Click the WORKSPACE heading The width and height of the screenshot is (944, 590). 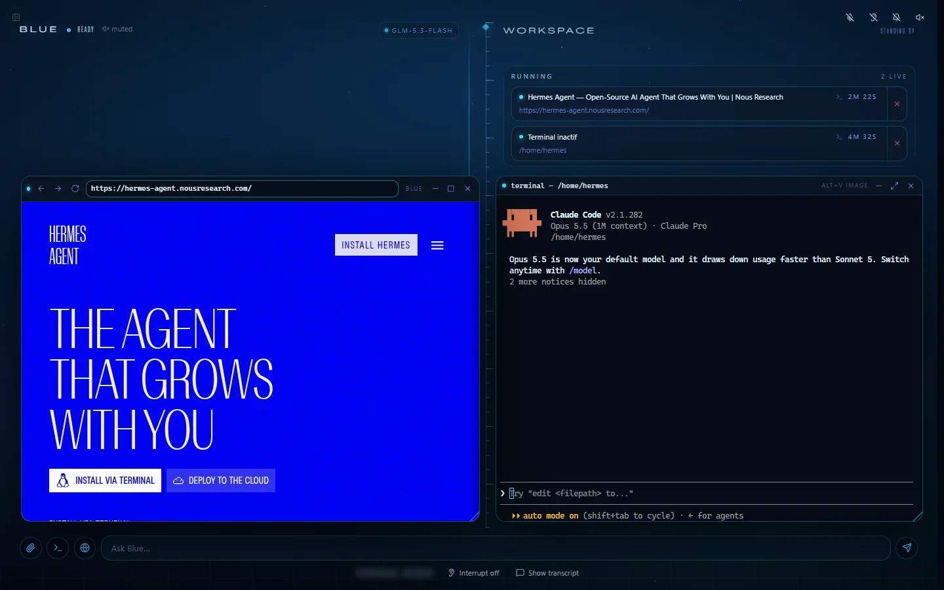click(x=549, y=30)
